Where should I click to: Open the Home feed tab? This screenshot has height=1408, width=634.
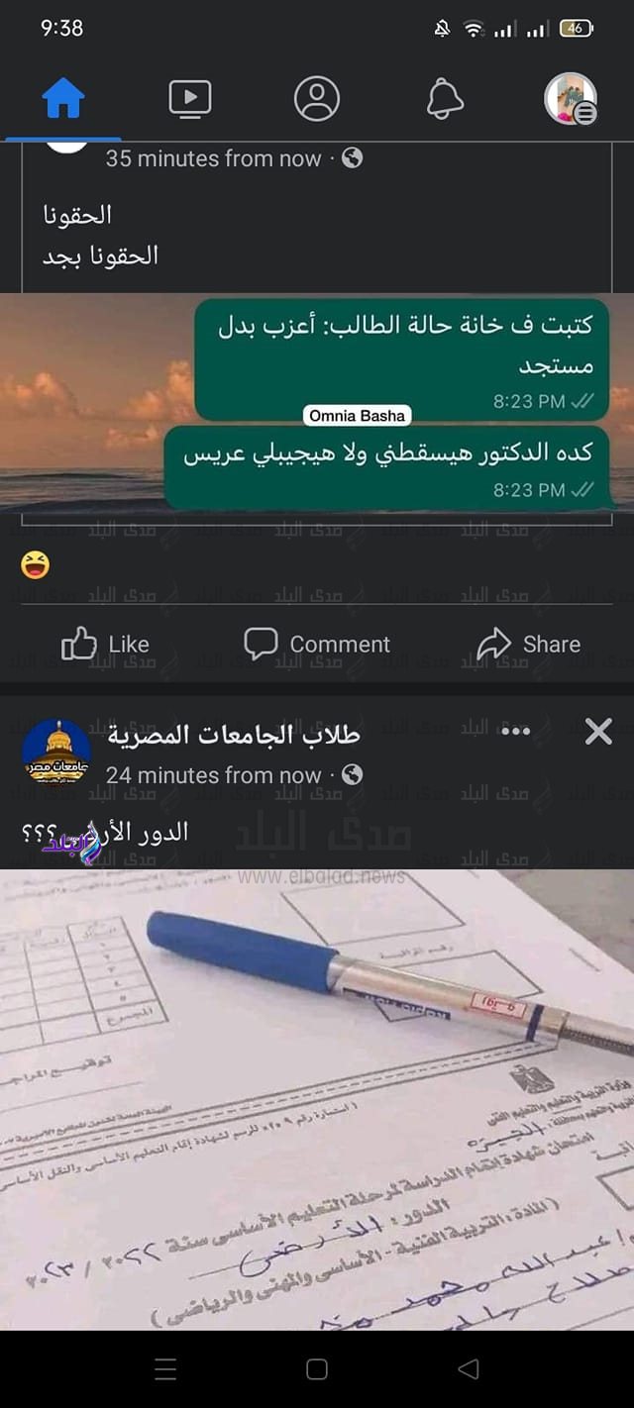[63, 99]
